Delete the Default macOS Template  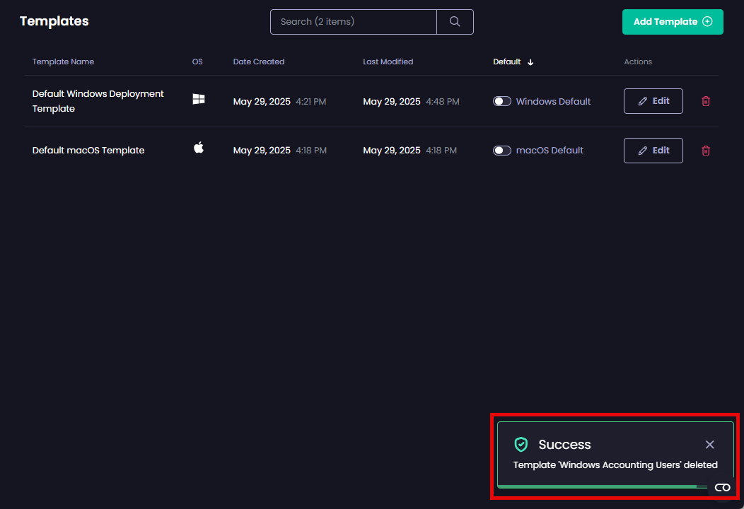pyautogui.click(x=705, y=151)
